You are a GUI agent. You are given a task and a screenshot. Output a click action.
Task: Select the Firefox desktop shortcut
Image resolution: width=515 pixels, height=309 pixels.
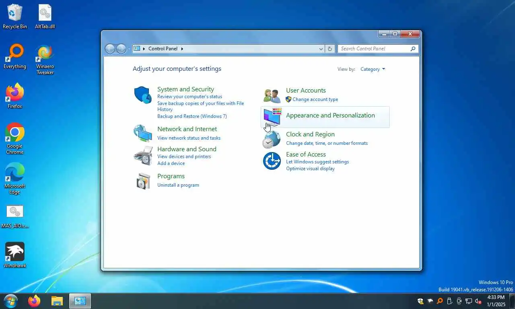pos(15,96)
